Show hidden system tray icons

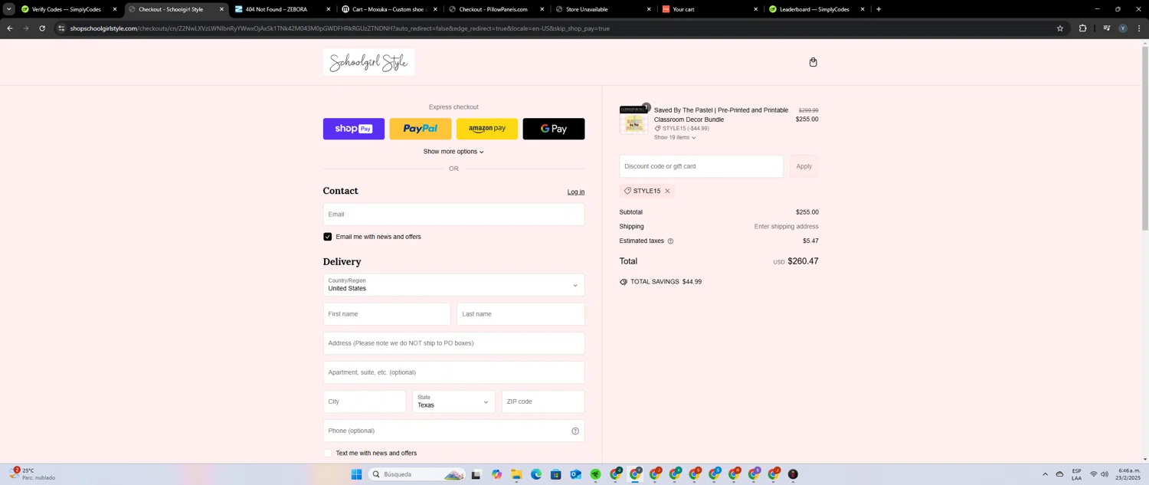pos(1045,474)
